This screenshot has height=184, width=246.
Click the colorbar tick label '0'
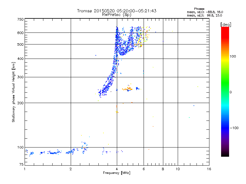tap(231, 92)
